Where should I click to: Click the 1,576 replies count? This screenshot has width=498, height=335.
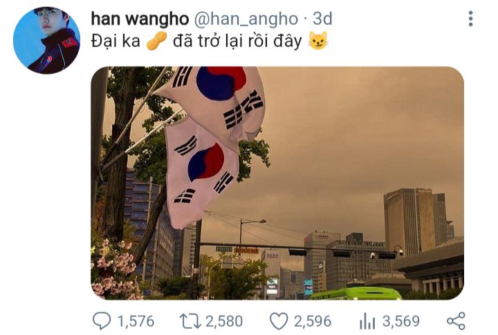coord(136,321)
